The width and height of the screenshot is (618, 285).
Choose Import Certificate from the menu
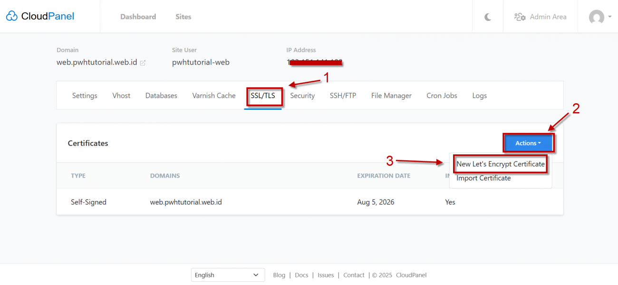pyautogui.click(x=483, y=178)
